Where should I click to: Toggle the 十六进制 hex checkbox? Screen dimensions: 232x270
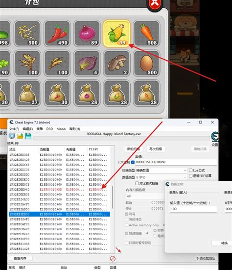point(133,162)
